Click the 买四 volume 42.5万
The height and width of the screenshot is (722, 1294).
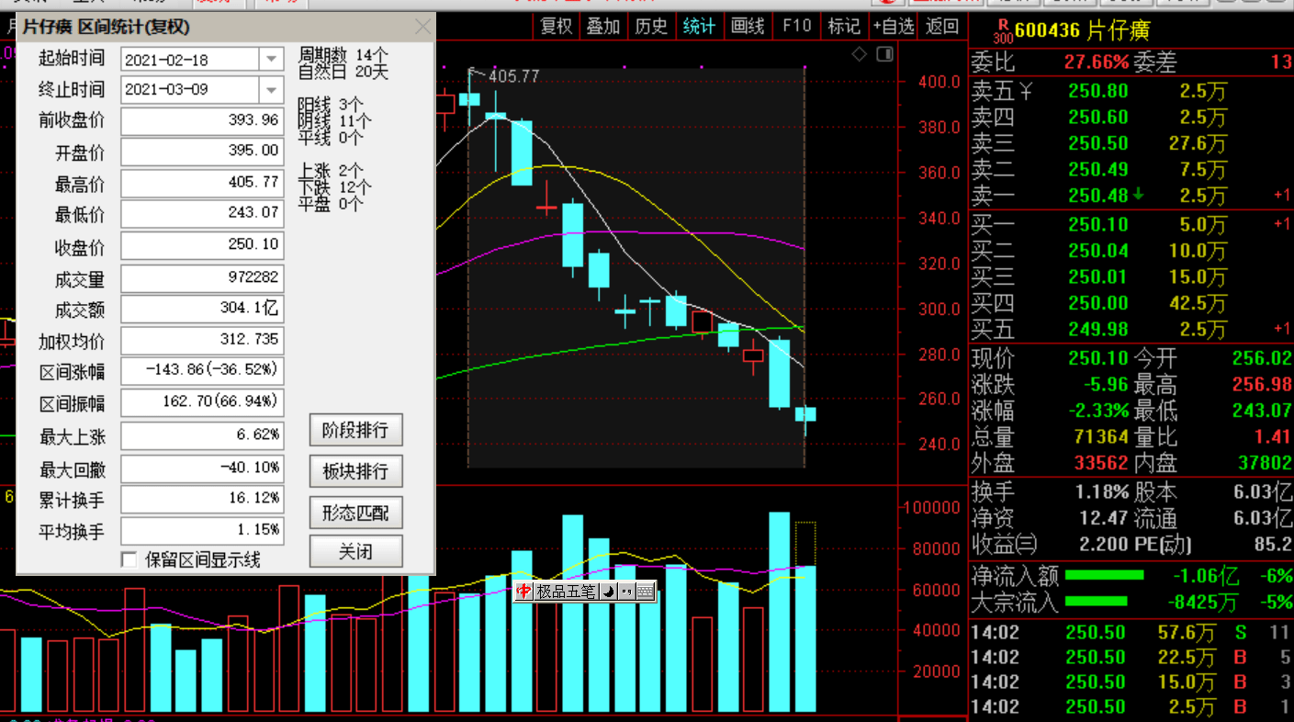click(1198, 303)
